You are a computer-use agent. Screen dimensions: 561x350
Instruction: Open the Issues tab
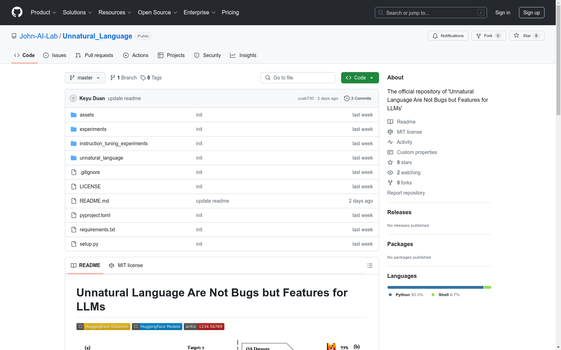point(55,55)
